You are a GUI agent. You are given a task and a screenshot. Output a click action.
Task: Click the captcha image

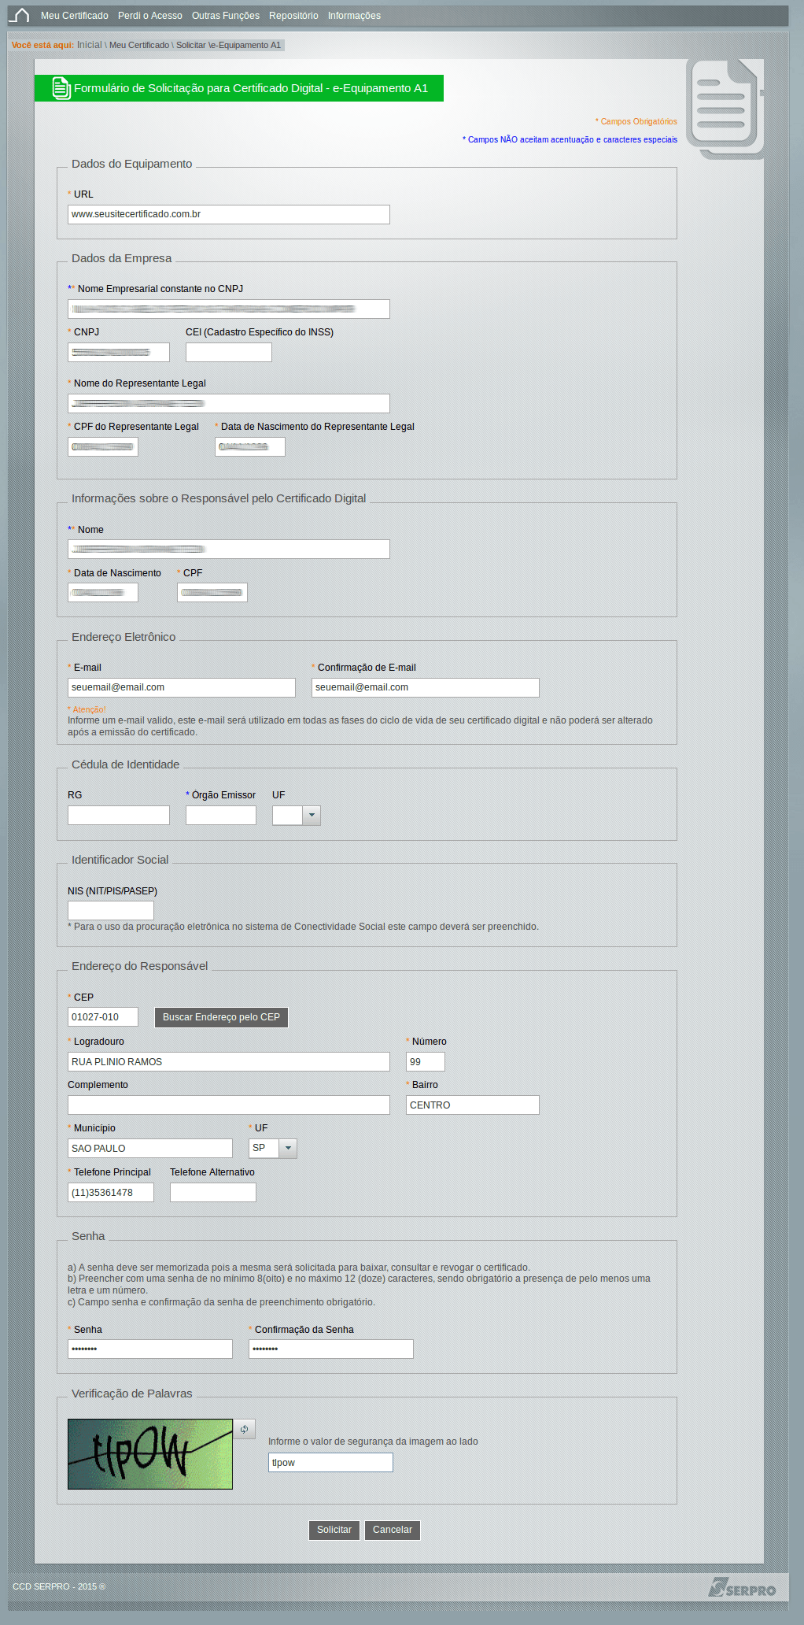tap(149, 1453)
